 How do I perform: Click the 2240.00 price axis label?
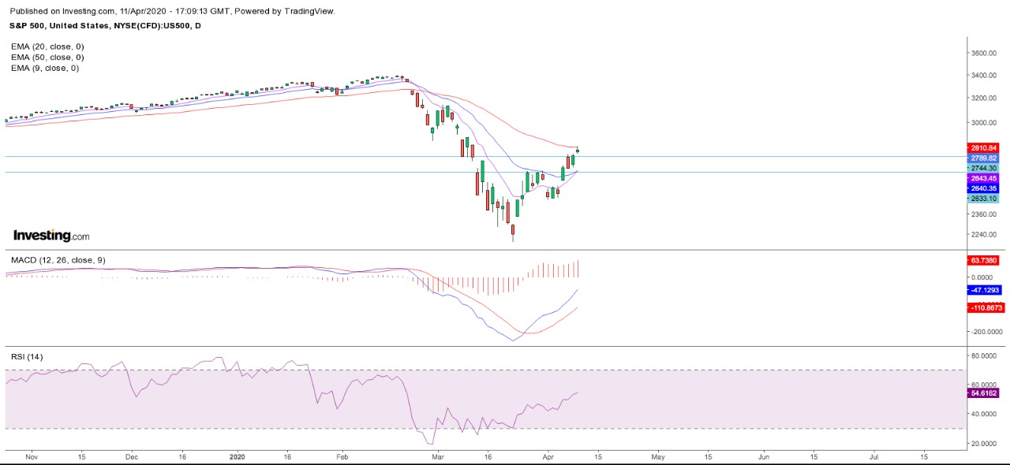[x=984, y=234]
